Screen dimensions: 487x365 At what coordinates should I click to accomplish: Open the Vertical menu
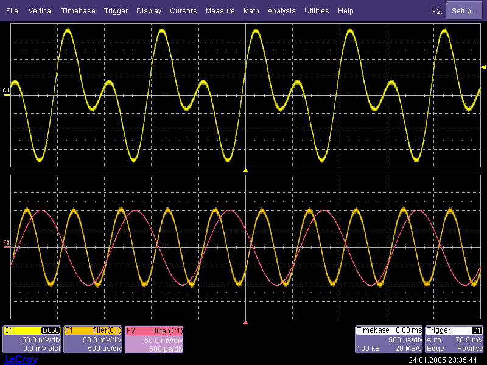(40, 11)
